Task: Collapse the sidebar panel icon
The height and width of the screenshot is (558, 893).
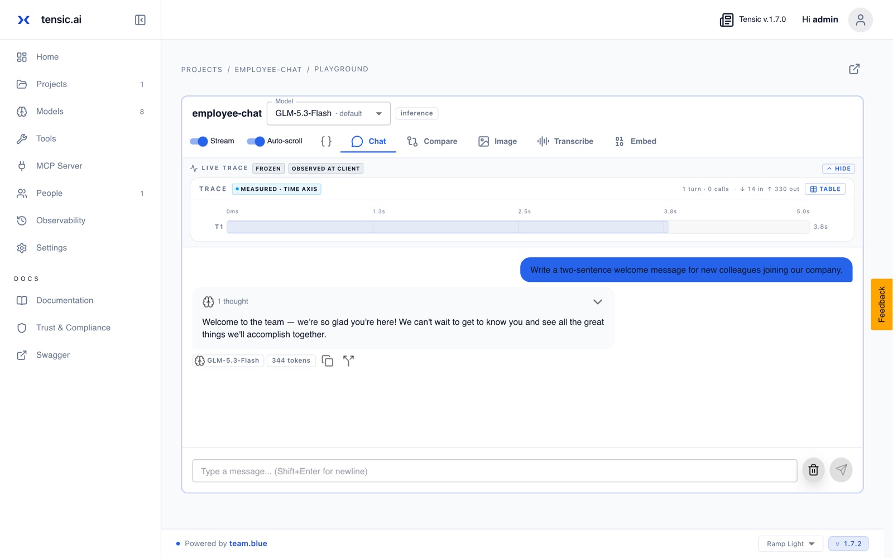Action: pyautogui.click(x=140, y=20)
